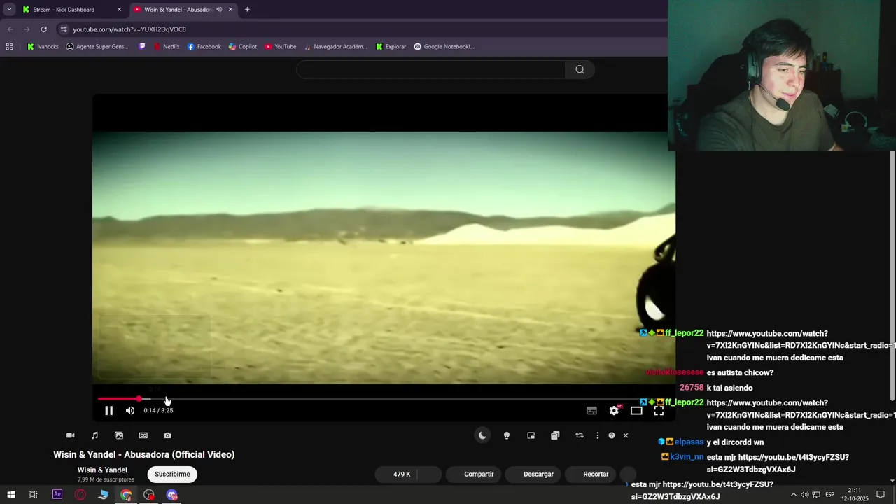This screenshot has width=896, height=504.
Task: Open the Windows Start menu
Action: click(10, 495)
